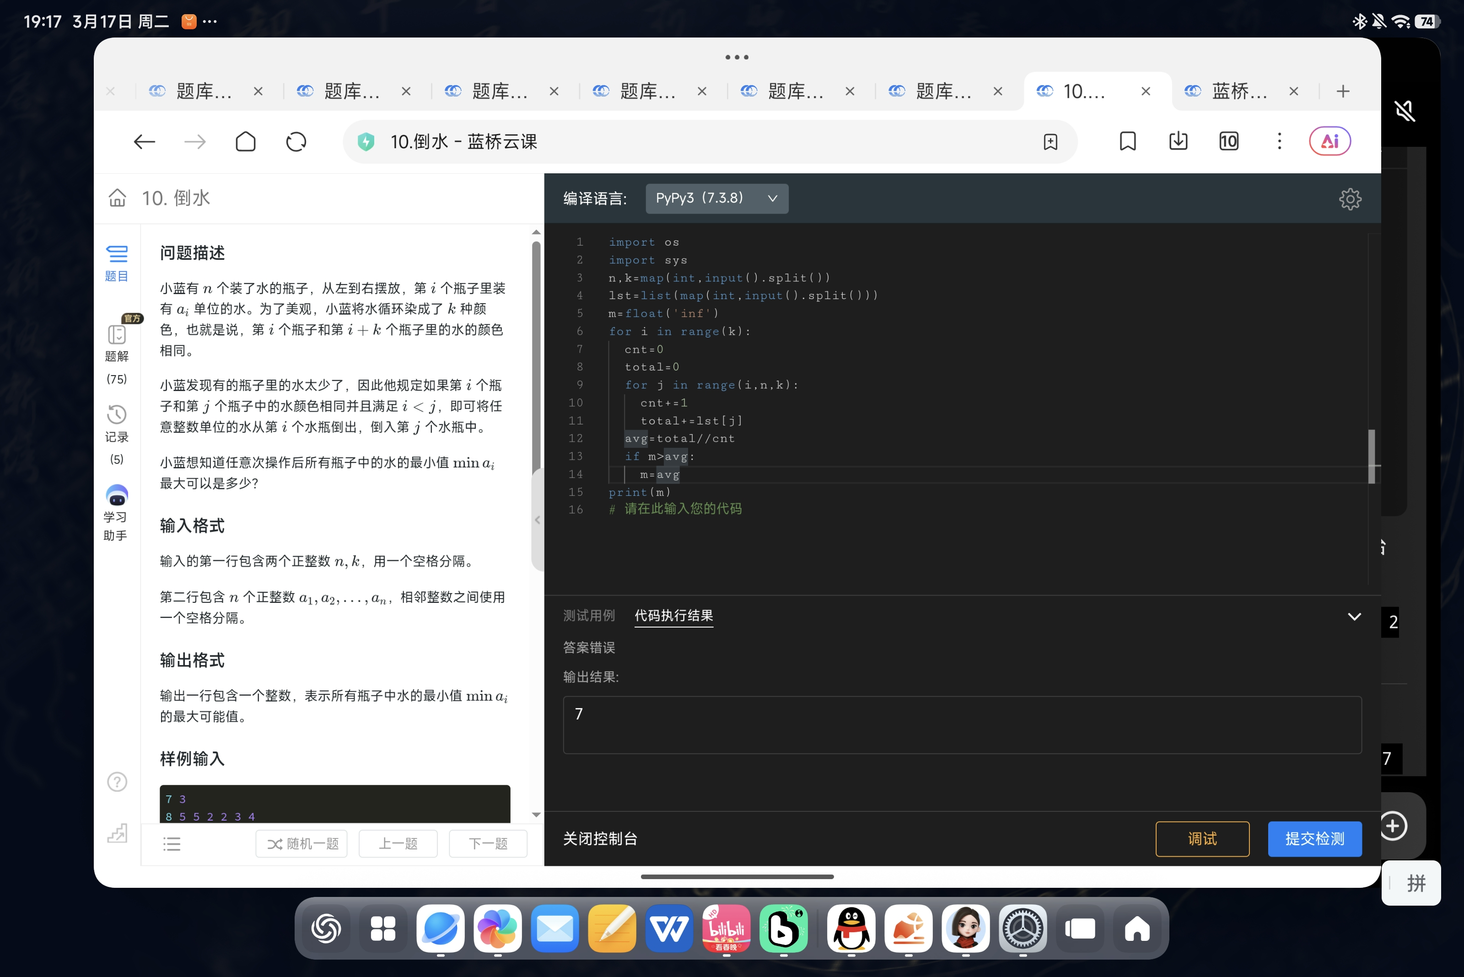Click the browser refresh icon
1464x977 pixels.
[x=296, y=142]
